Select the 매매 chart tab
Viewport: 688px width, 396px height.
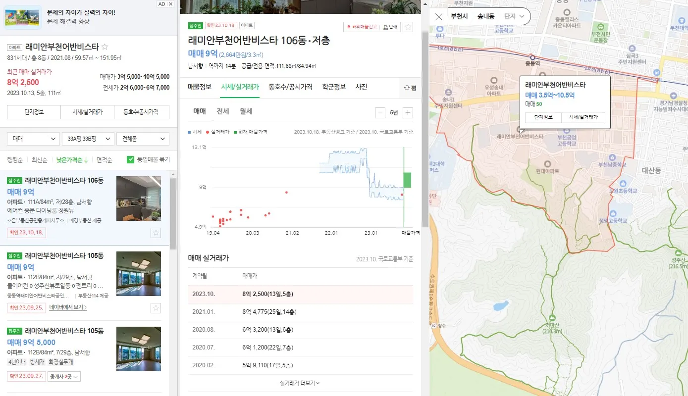pos(199,111)
